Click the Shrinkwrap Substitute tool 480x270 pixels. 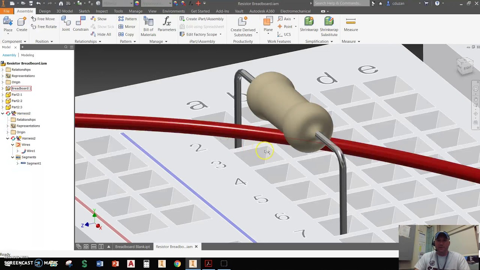pos(329,26)
